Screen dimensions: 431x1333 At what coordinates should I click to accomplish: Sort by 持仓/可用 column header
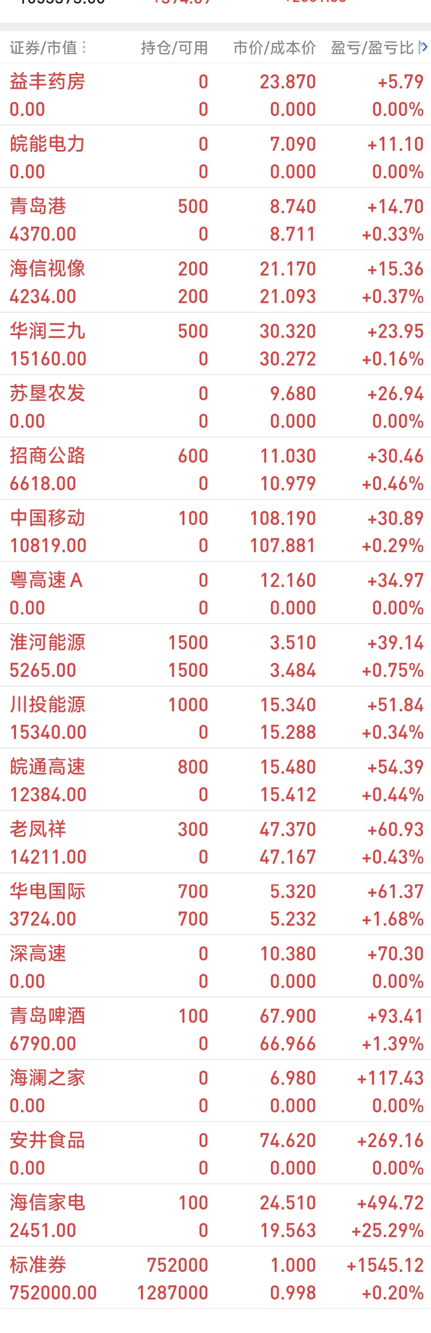click(x=174, y=48)
